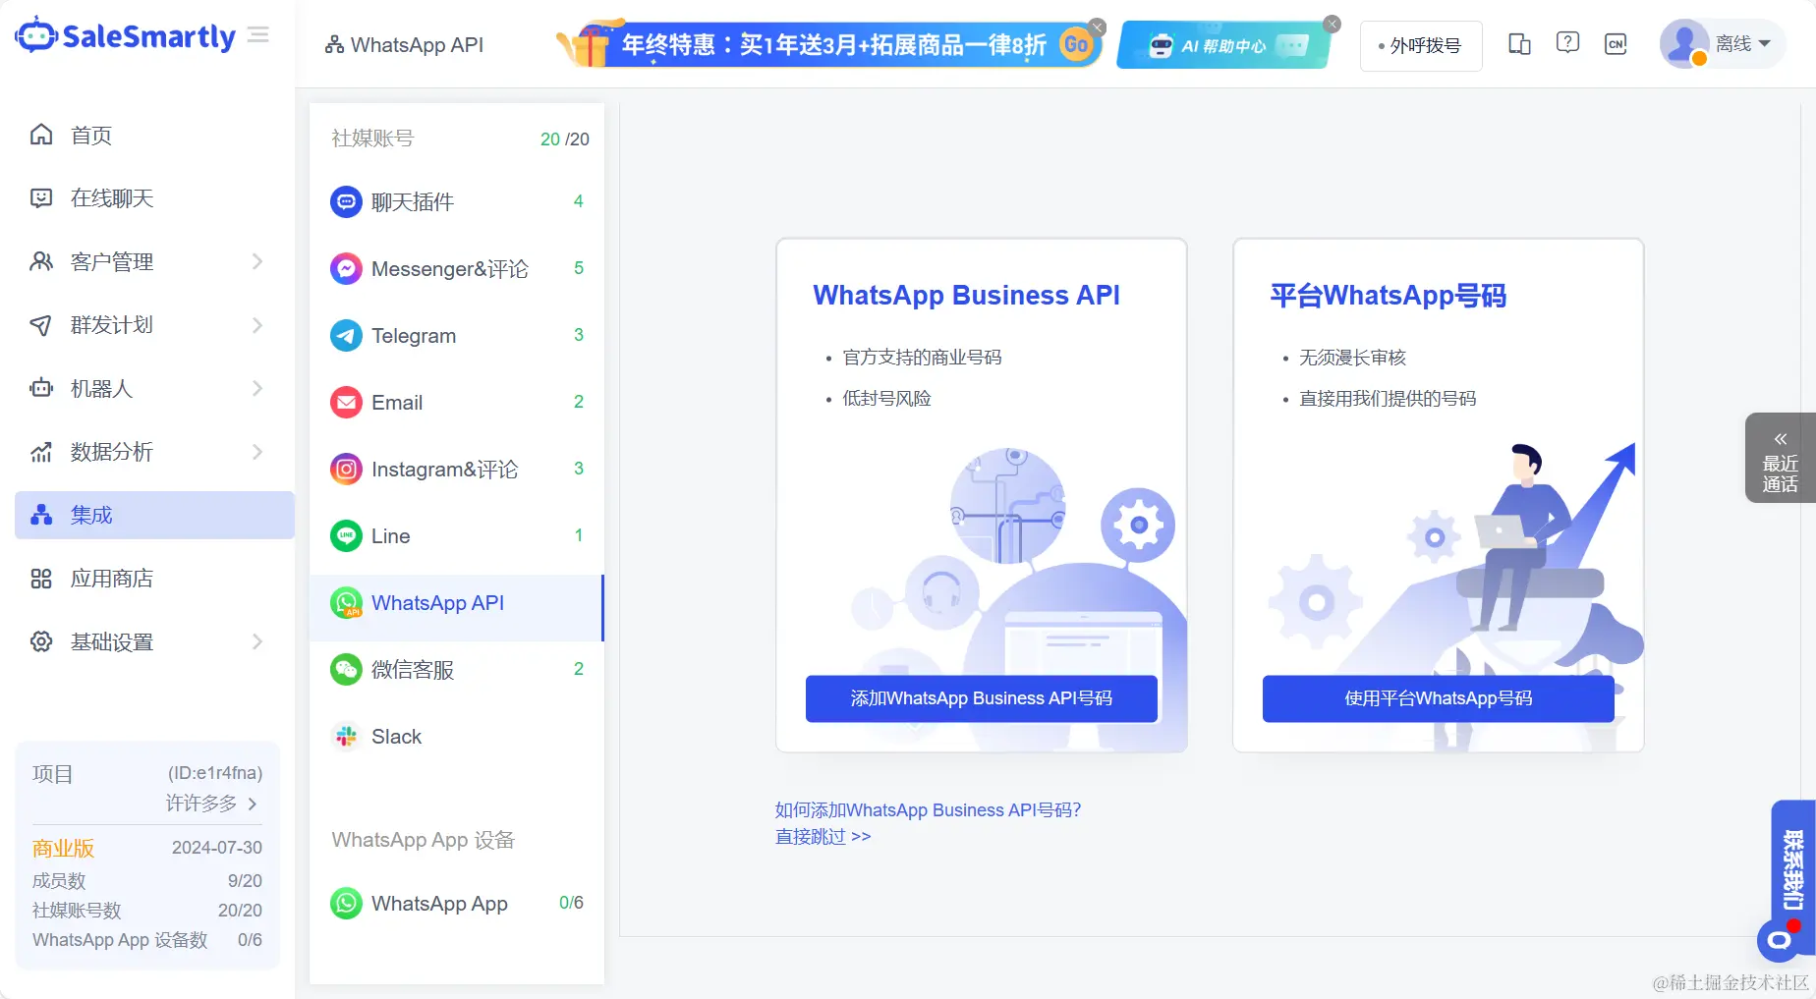Expand the 群发计划 chevron
The width and height of the screenshot is (1816, 999).
(x=257, y=325)
